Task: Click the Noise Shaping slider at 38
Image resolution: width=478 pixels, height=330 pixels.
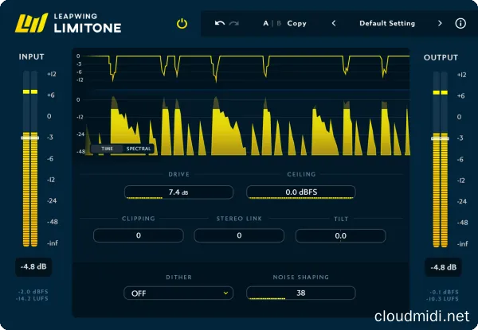Action: tap(300, 293)
